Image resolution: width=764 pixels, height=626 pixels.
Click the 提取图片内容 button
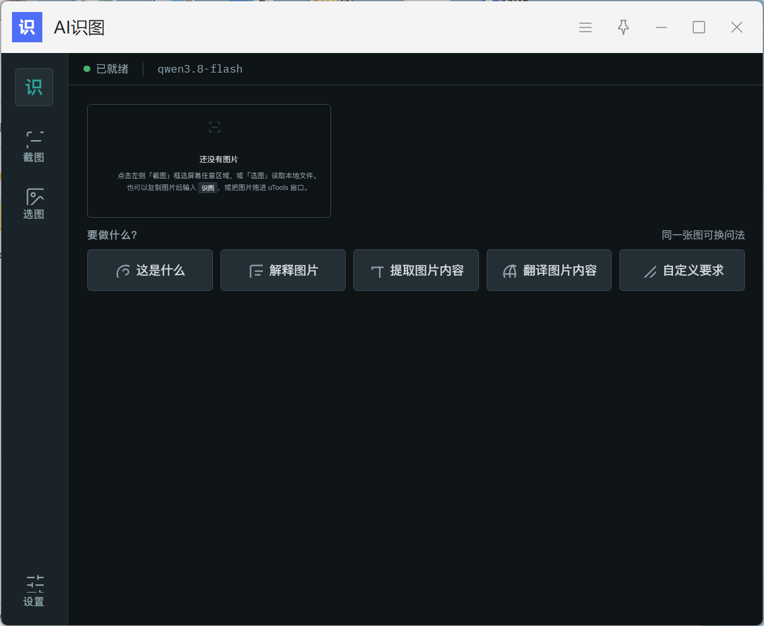pos(416,270)
